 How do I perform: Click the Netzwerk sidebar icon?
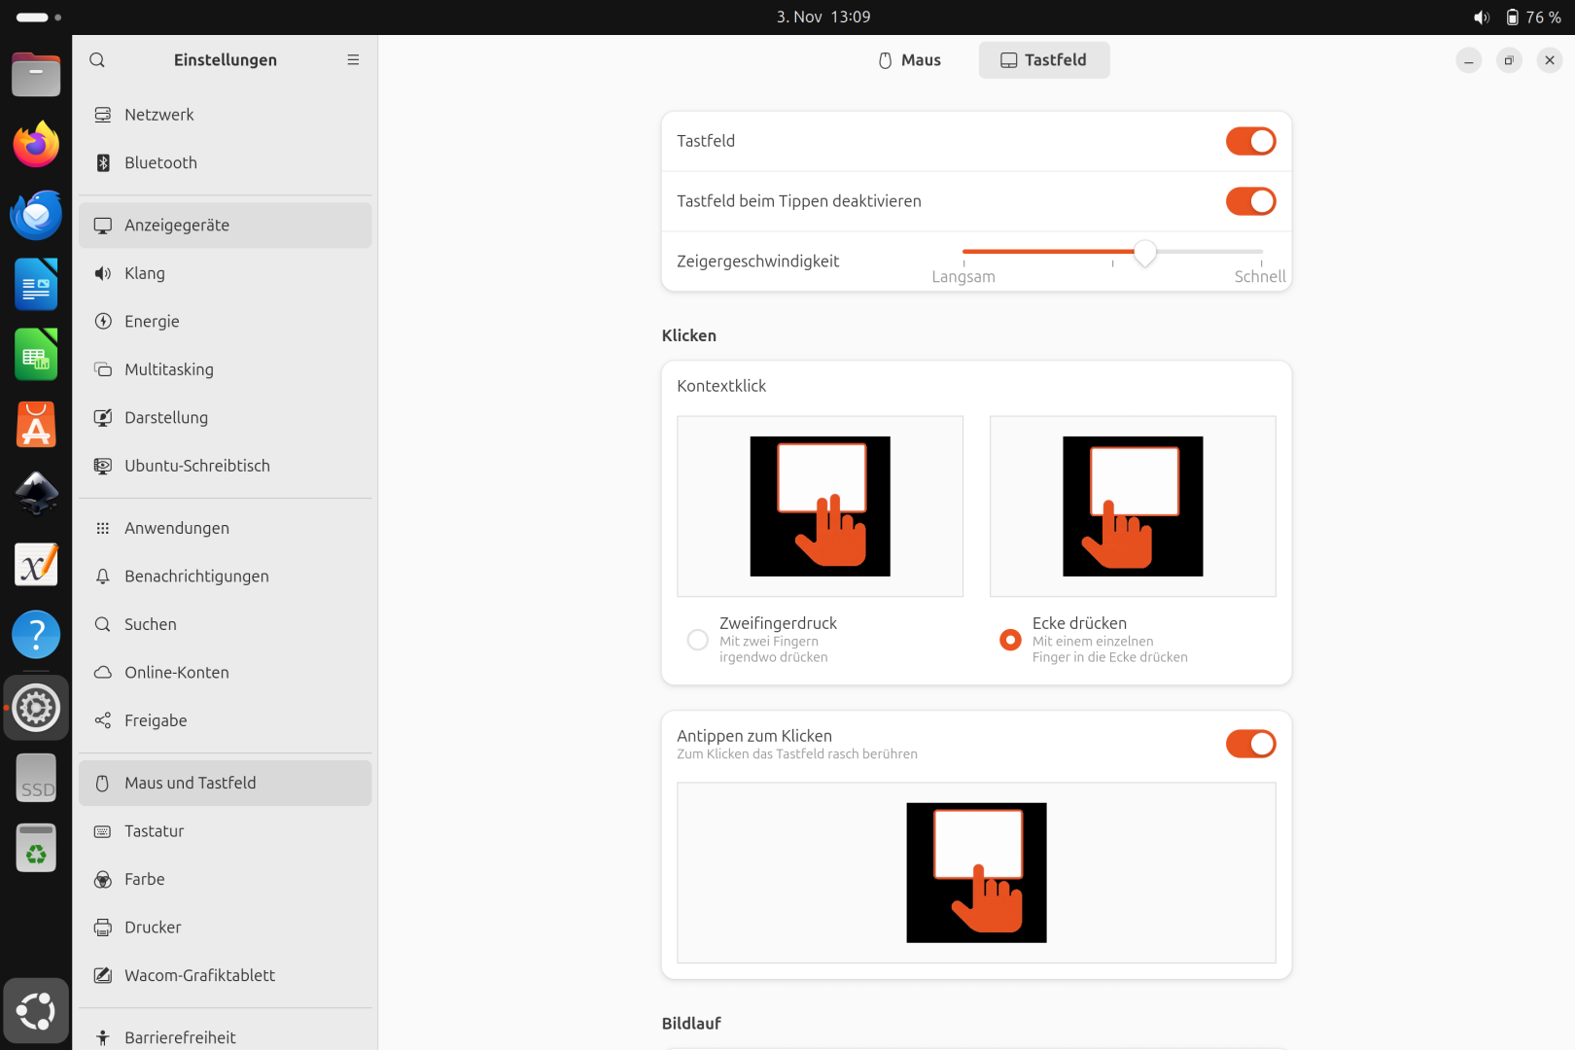103,115
